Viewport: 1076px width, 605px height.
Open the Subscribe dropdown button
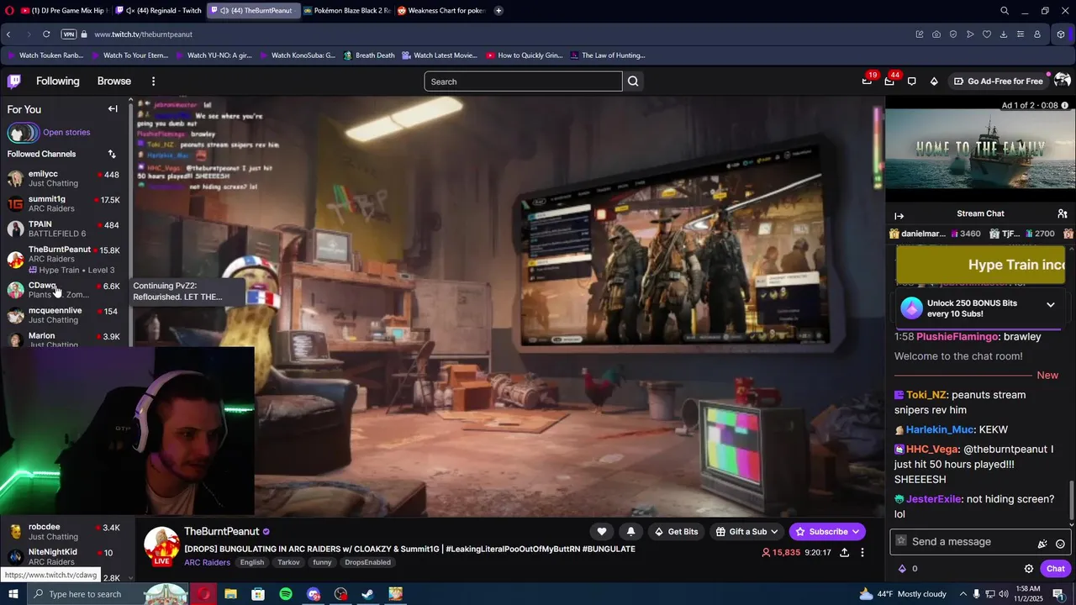tap(827, 532)
